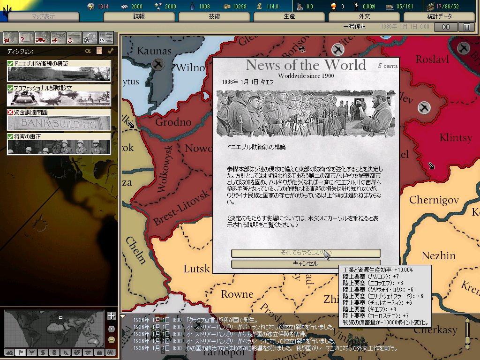The image size is (480, 360).
Task: Click the bunker banner of ドニエプル防衛線の構築
Action: [59, 74]
